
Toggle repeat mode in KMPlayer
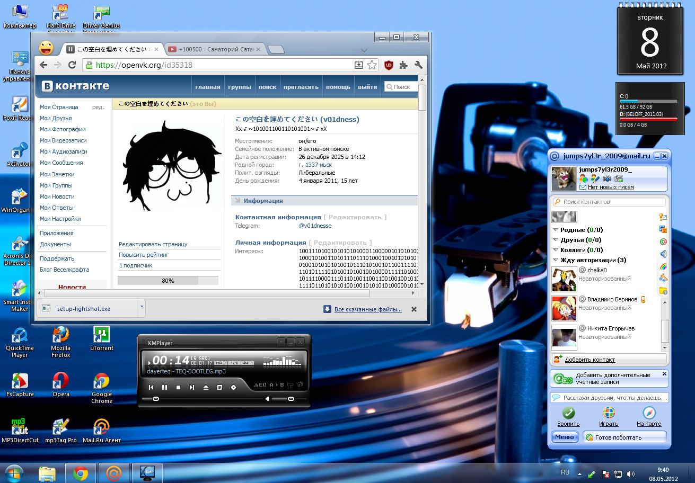[x=291, y=385]
